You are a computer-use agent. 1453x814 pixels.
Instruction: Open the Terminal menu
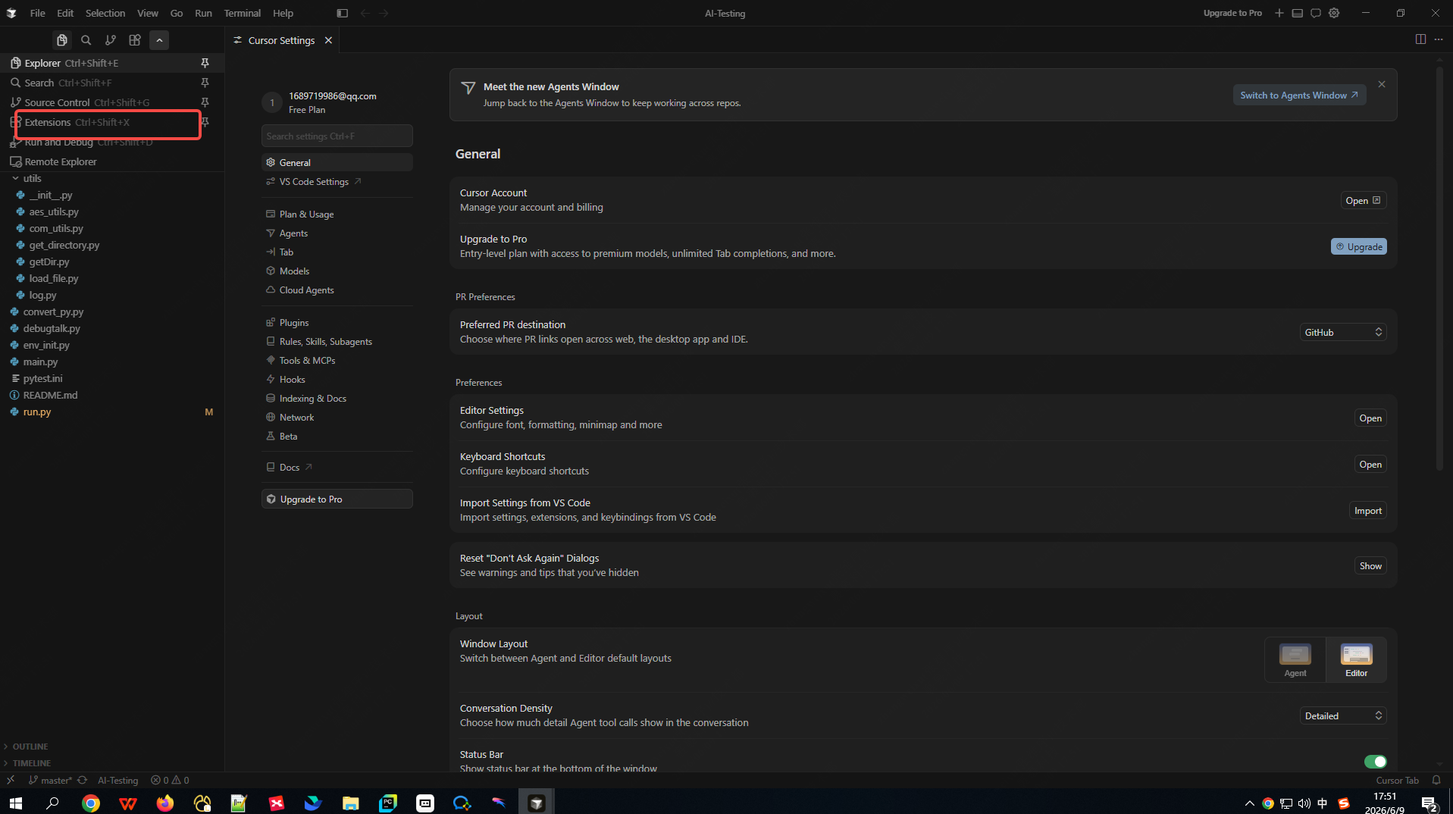pyautogui.click(x=242, y=13)
